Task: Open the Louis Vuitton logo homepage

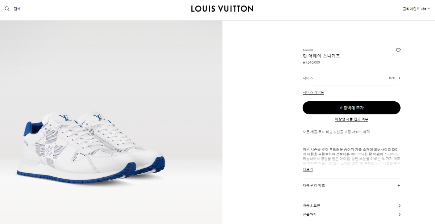Action: coord(222,9)
